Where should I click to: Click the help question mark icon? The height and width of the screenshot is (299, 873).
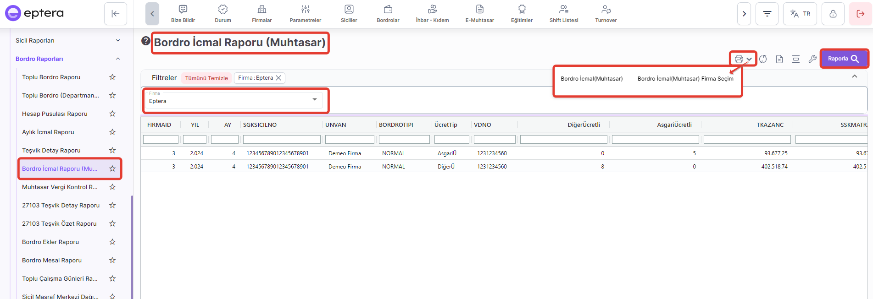(146, 41)
